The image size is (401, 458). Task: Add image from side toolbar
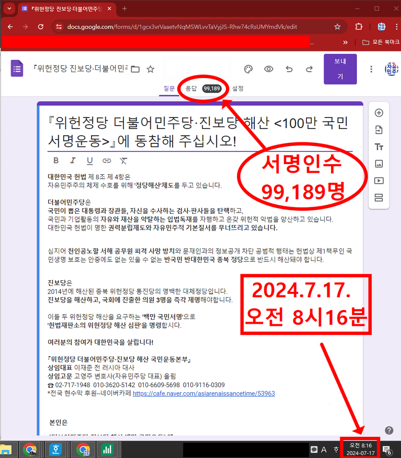[379, 164]
